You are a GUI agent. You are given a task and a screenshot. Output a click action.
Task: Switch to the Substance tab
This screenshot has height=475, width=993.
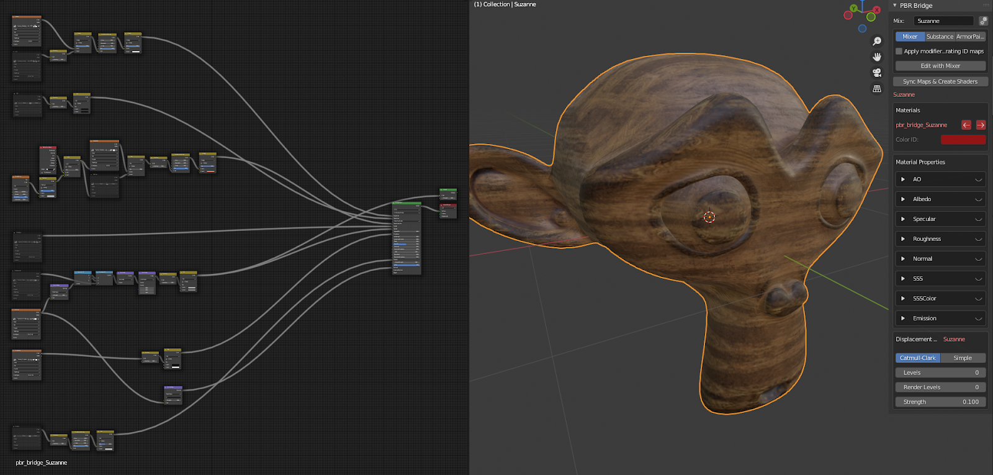(940, 37)
